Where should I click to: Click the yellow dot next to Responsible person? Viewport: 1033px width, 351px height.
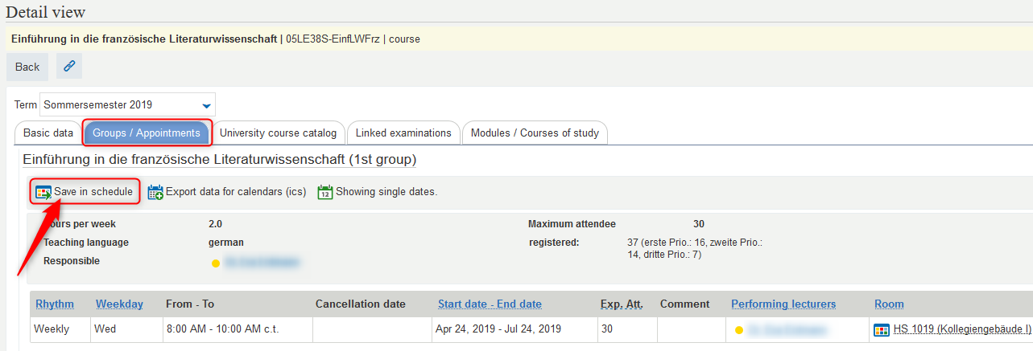pyautogui.click(x=215, y=263)
